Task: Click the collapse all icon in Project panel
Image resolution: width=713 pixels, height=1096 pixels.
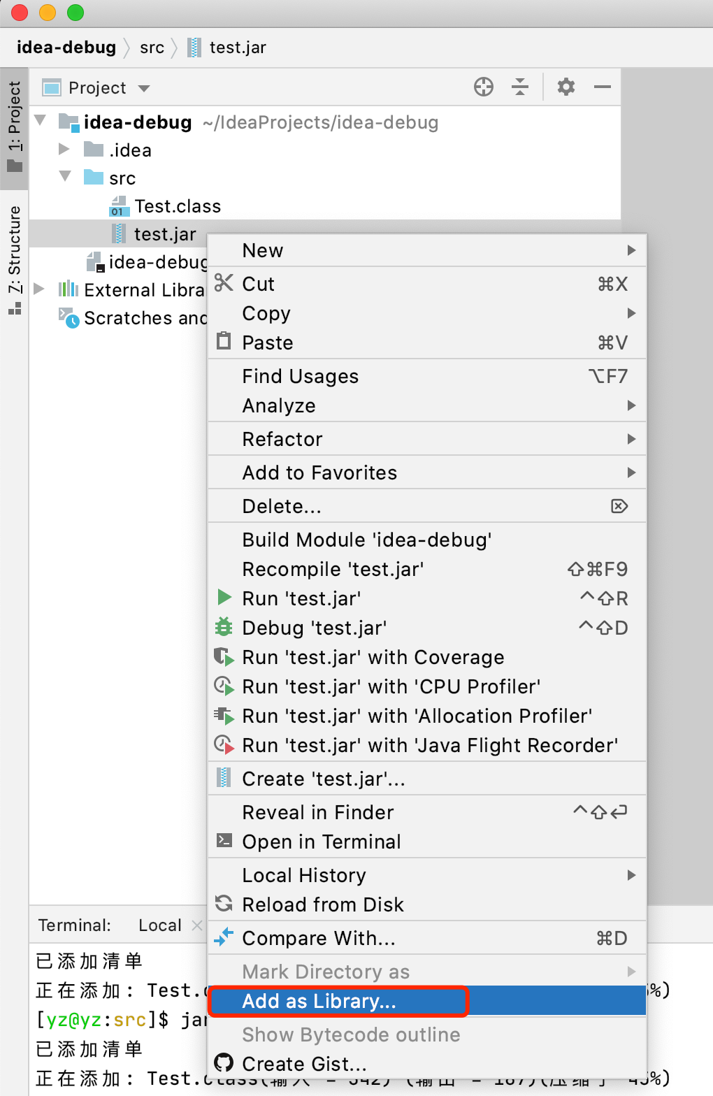Action: [x=520, y=87]
